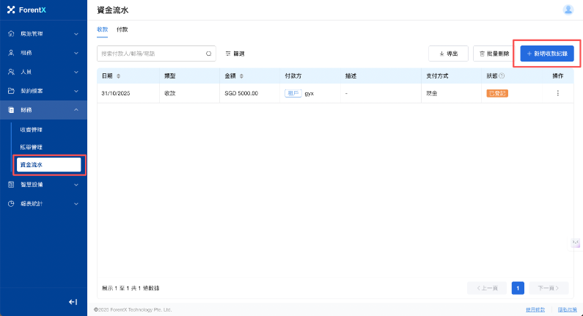Open the user avatar at top right

(x=568, y=10)
